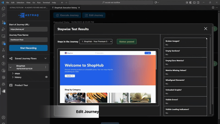Open Remote Explorer view in activity bar
Image resolution: width=220 pixels, height=124 pixels.
(3, 36)
